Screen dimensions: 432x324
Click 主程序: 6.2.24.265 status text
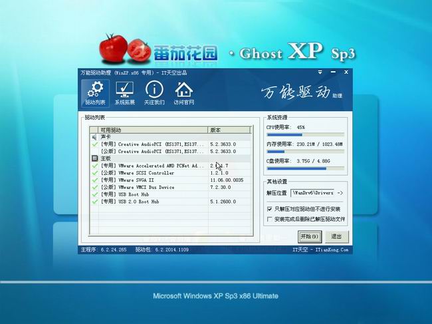click(104, 249)
